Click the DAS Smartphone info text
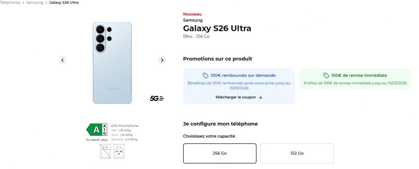Image resolution: width=419 pixels, height=169 pixels. (x=125, y=126)
